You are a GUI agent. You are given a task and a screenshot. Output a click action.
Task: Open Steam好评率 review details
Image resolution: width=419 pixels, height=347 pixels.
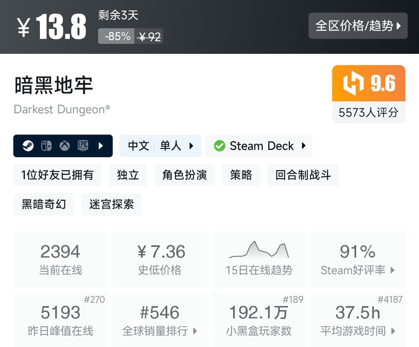pyautogui.click(x=358, y=259)
